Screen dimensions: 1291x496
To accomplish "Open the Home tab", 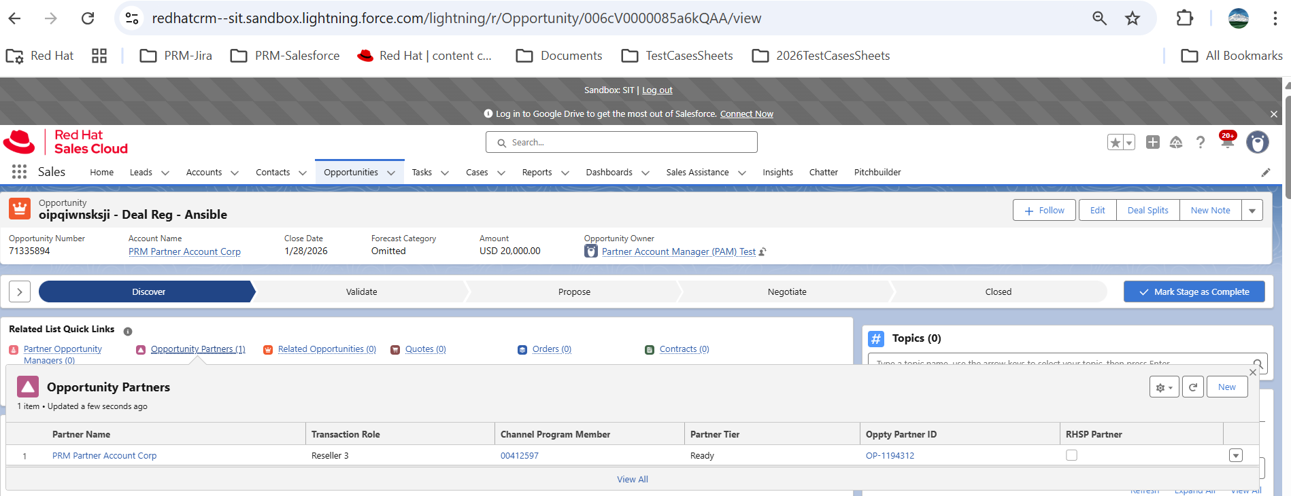I will 102,173.
